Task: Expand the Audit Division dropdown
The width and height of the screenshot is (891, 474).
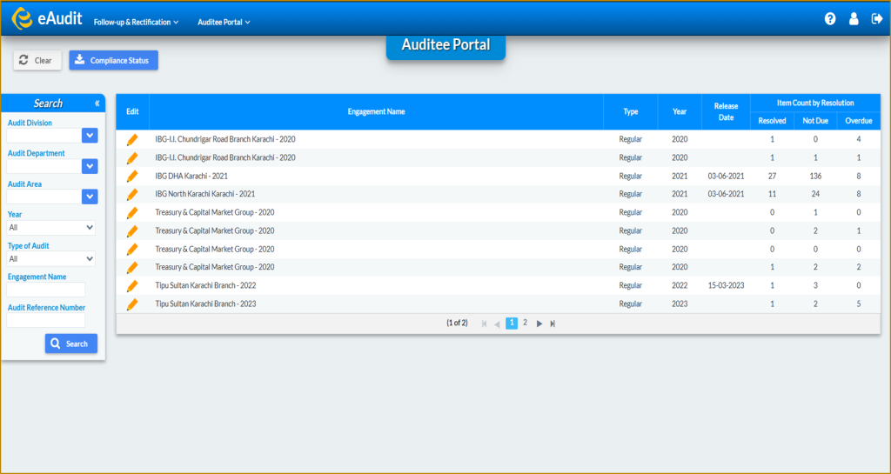Action: (x=90, y=135)
